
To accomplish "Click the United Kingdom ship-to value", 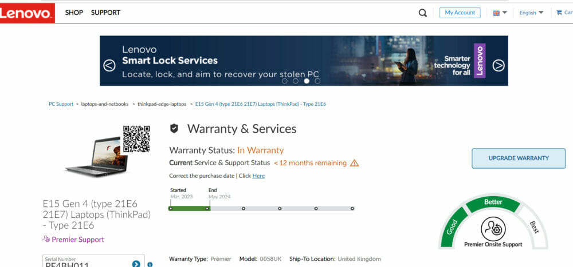I will click(x=359, y=259).
